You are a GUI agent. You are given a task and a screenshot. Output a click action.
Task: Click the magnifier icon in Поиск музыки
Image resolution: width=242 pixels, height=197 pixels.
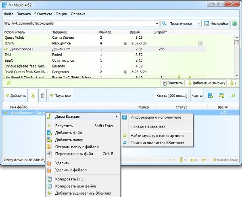pos(164,23)
